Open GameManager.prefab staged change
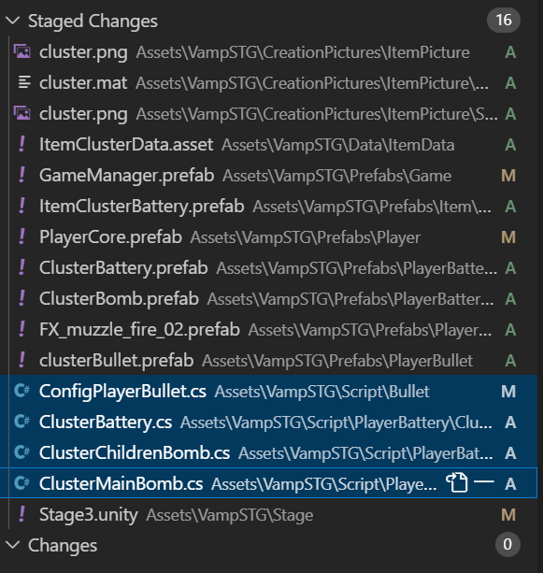Viewport: 543px width, 573px height. click(x=268, y=176)
